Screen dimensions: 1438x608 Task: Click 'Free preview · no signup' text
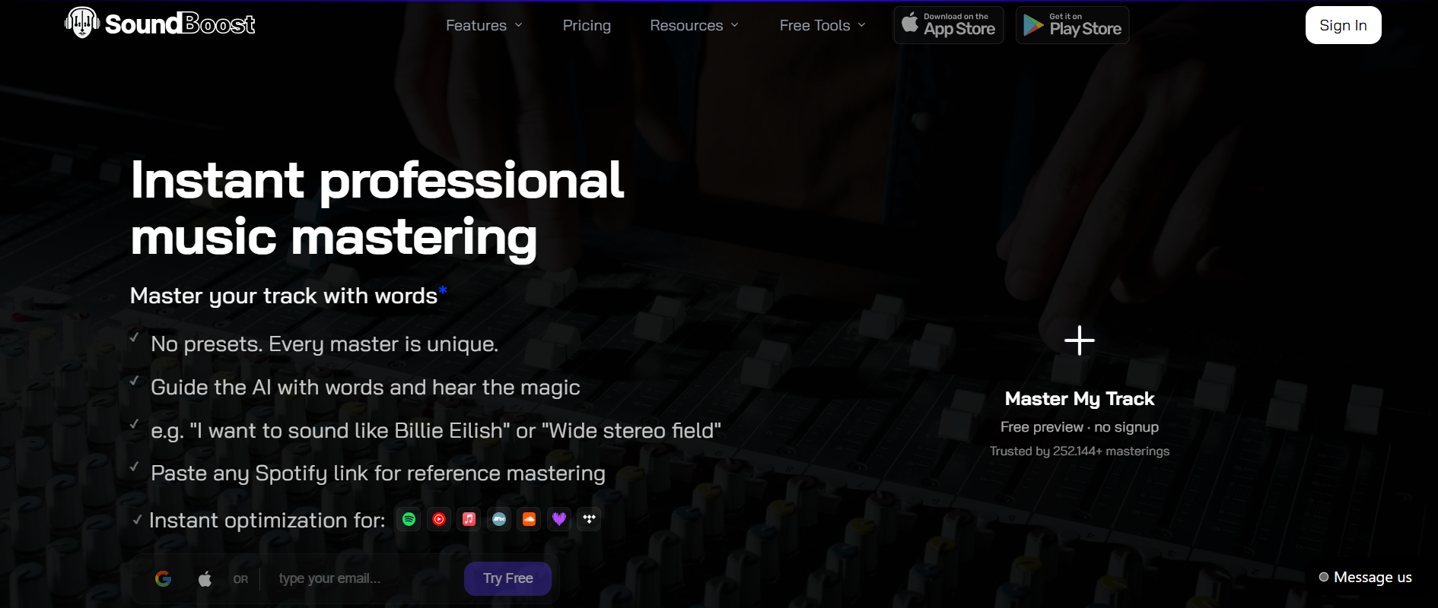1079,427
